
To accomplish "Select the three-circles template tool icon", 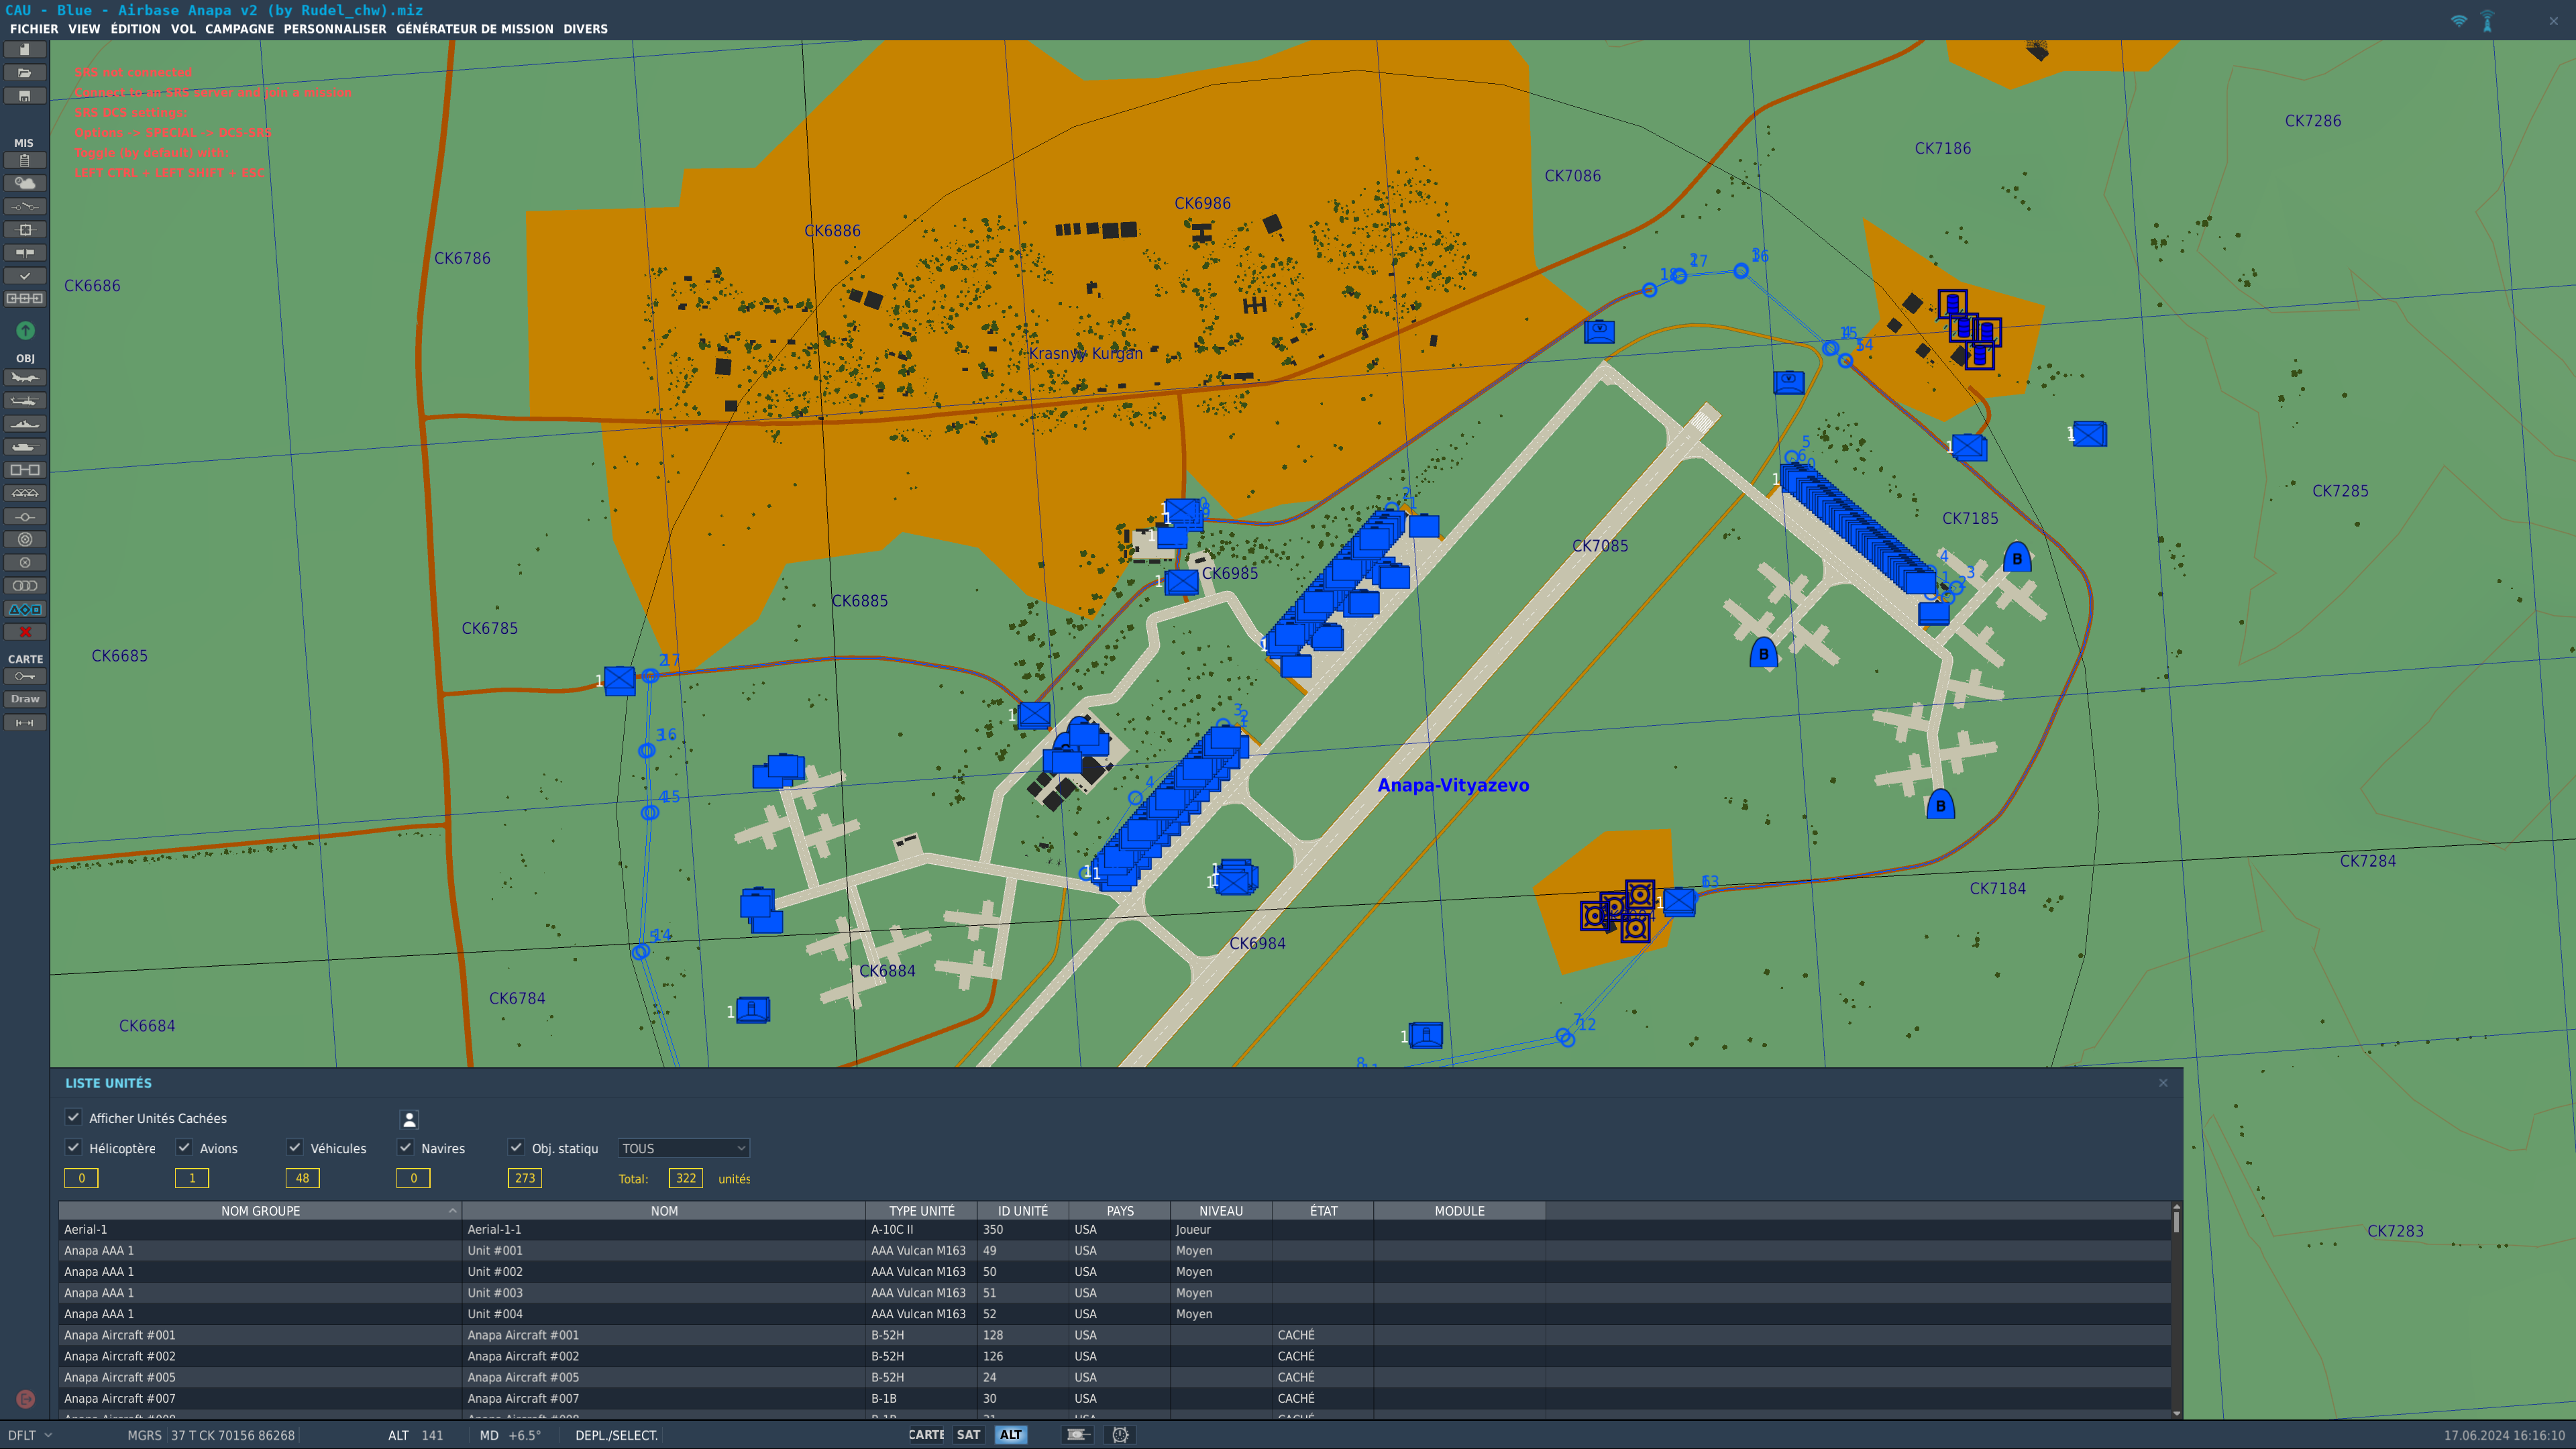I will point(25,586).
